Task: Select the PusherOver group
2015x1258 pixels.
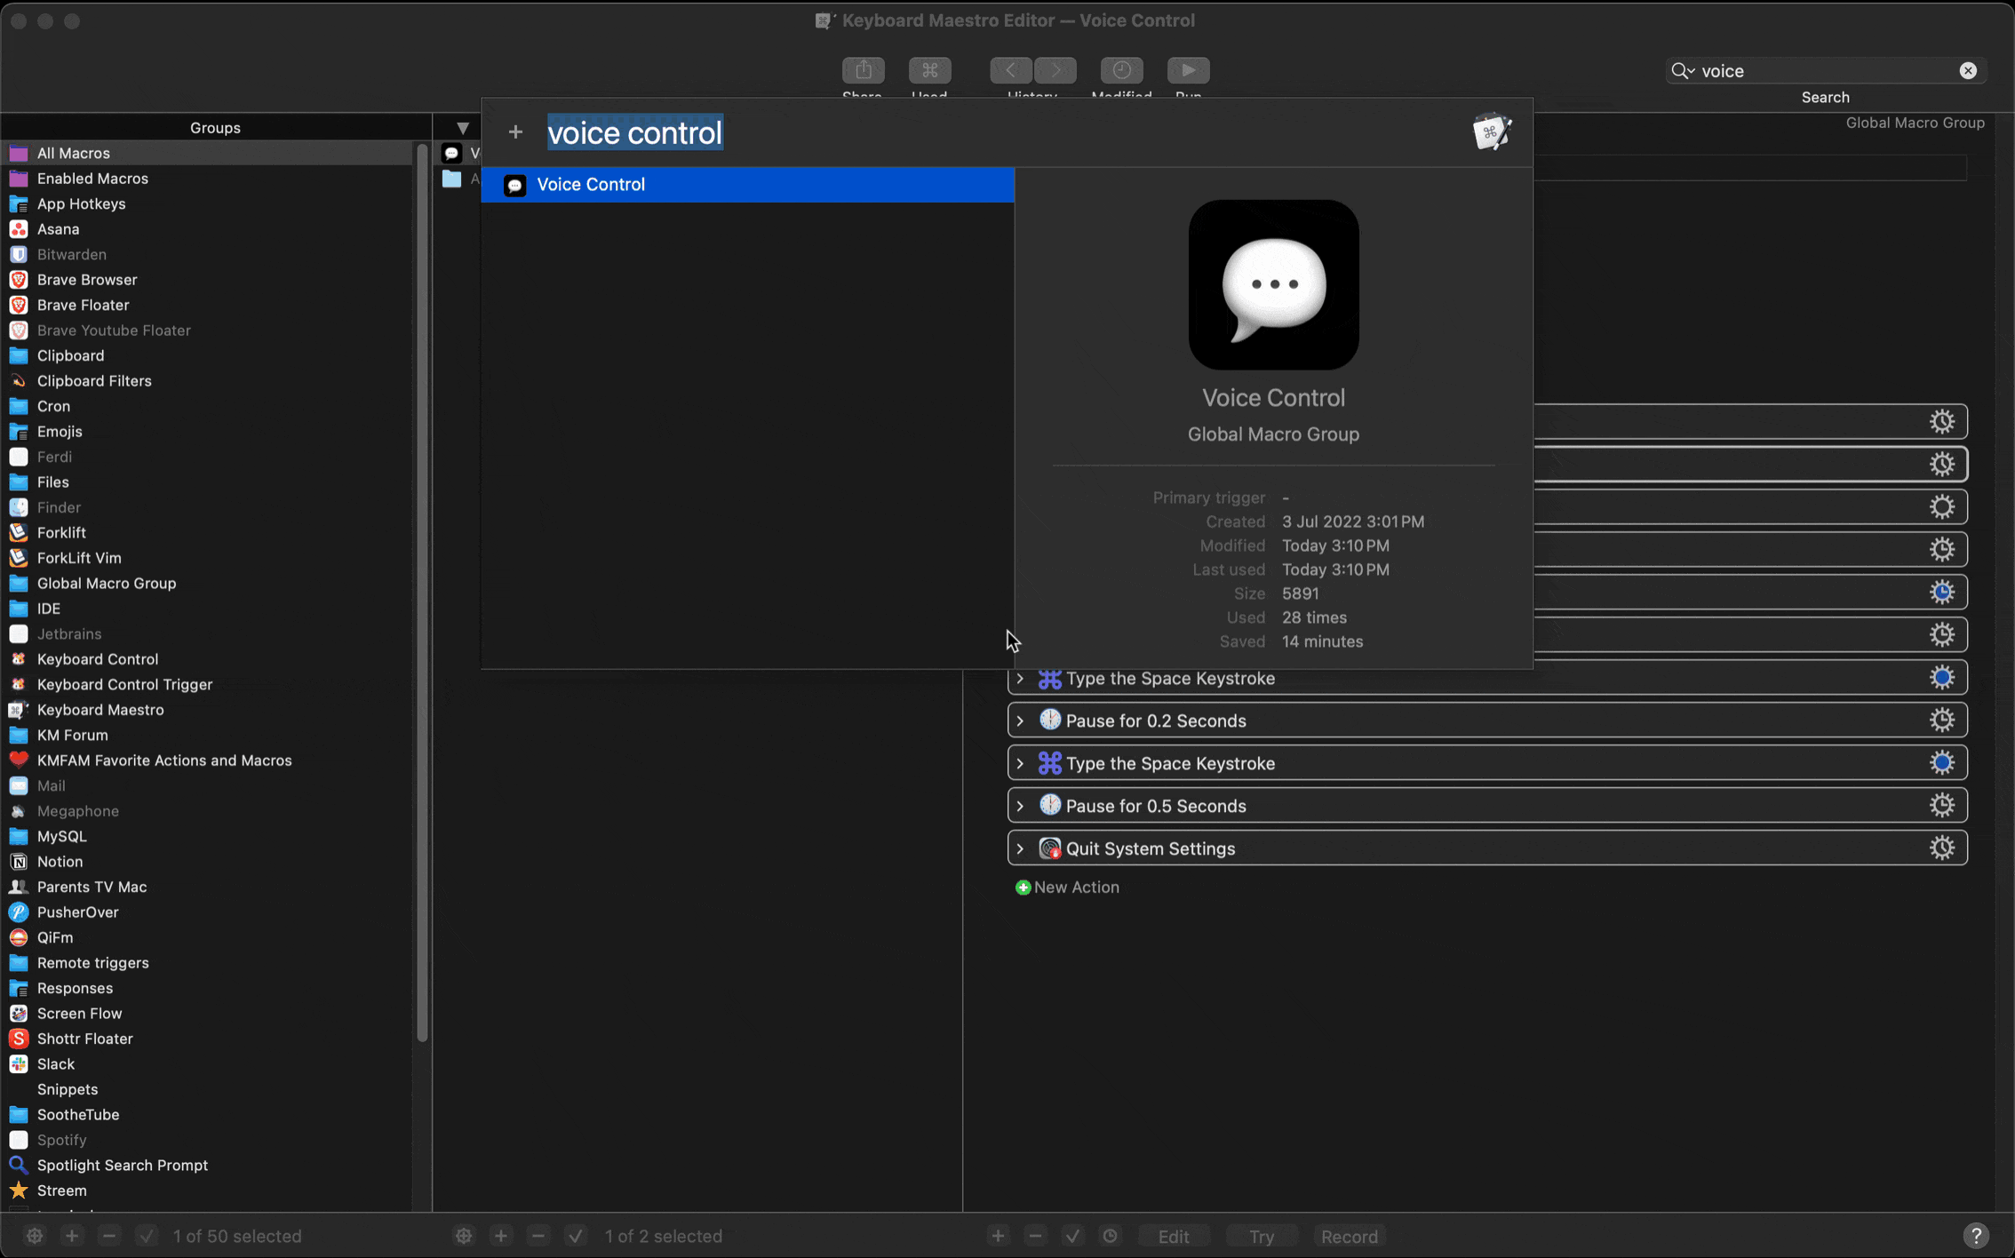Action: (x=207, y=912)
